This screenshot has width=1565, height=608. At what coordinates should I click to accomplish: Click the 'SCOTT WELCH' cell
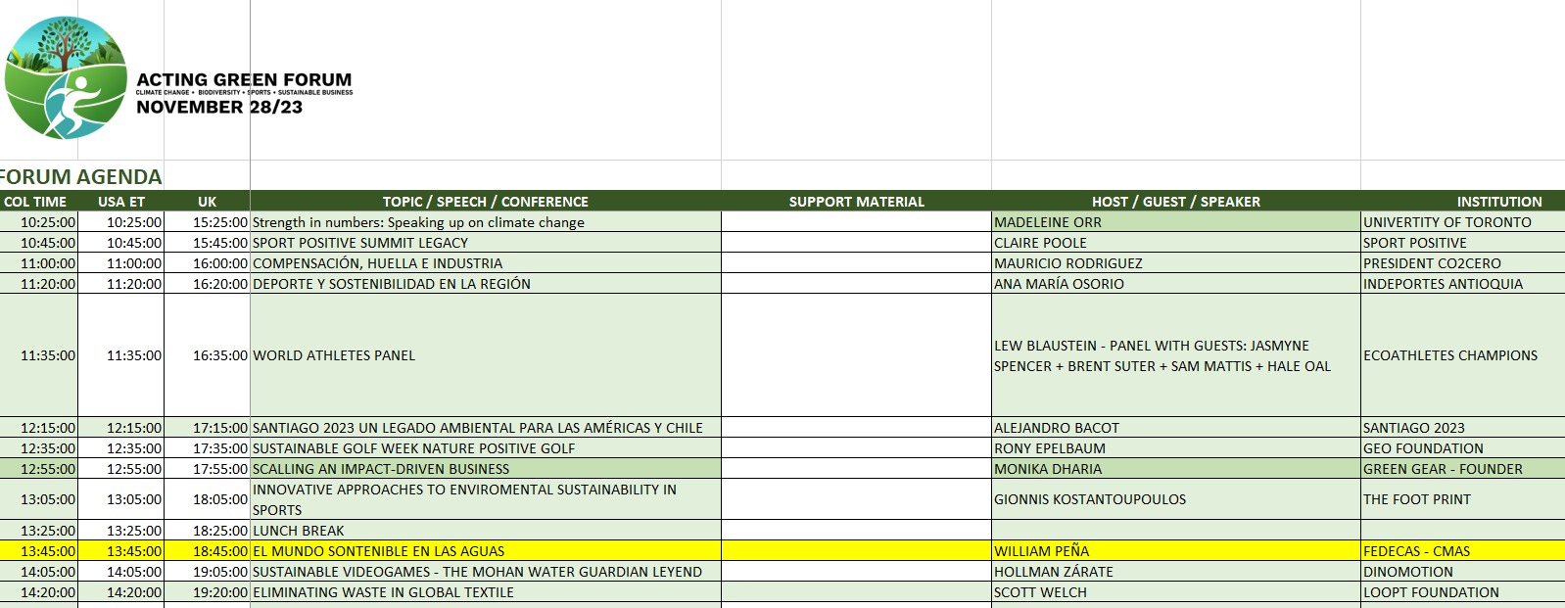coord(1176,592)
